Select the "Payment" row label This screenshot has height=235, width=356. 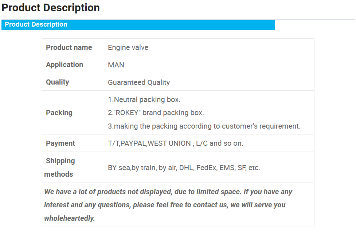(x=60, y=143)
